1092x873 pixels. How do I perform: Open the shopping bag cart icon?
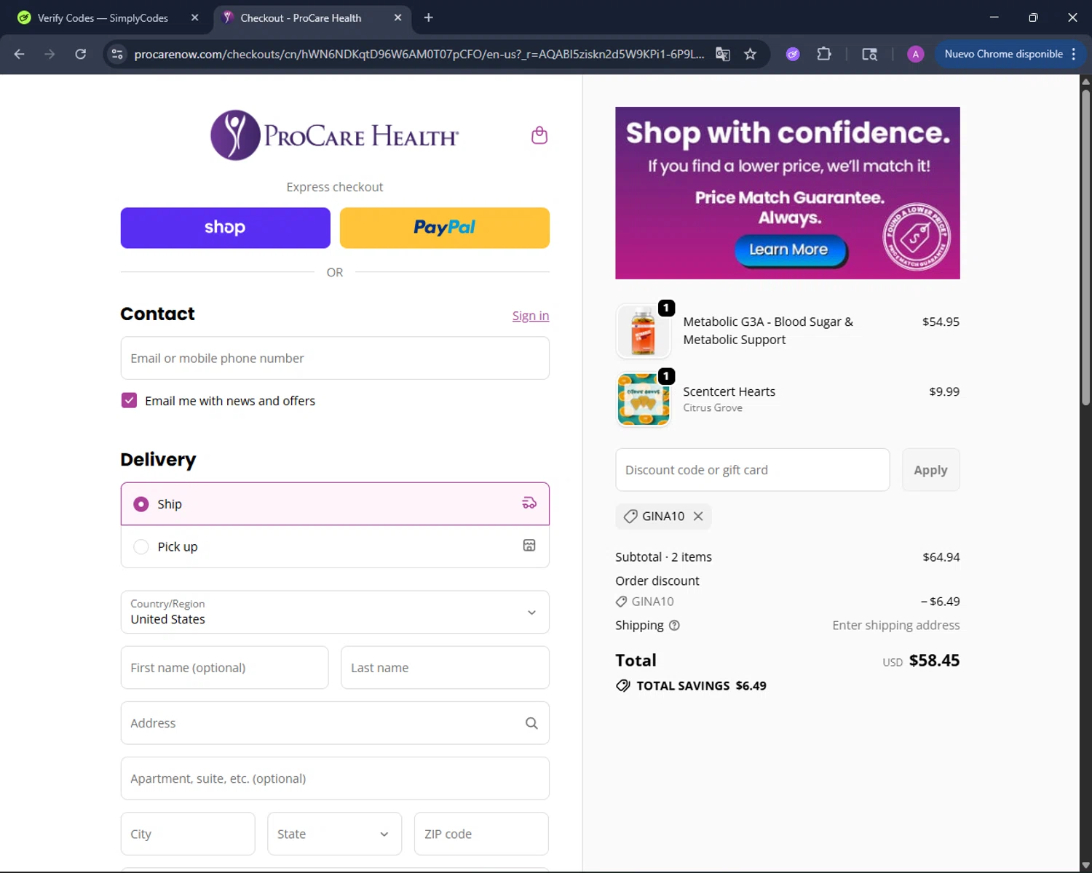pyautogui.click(x=539, y=135)
